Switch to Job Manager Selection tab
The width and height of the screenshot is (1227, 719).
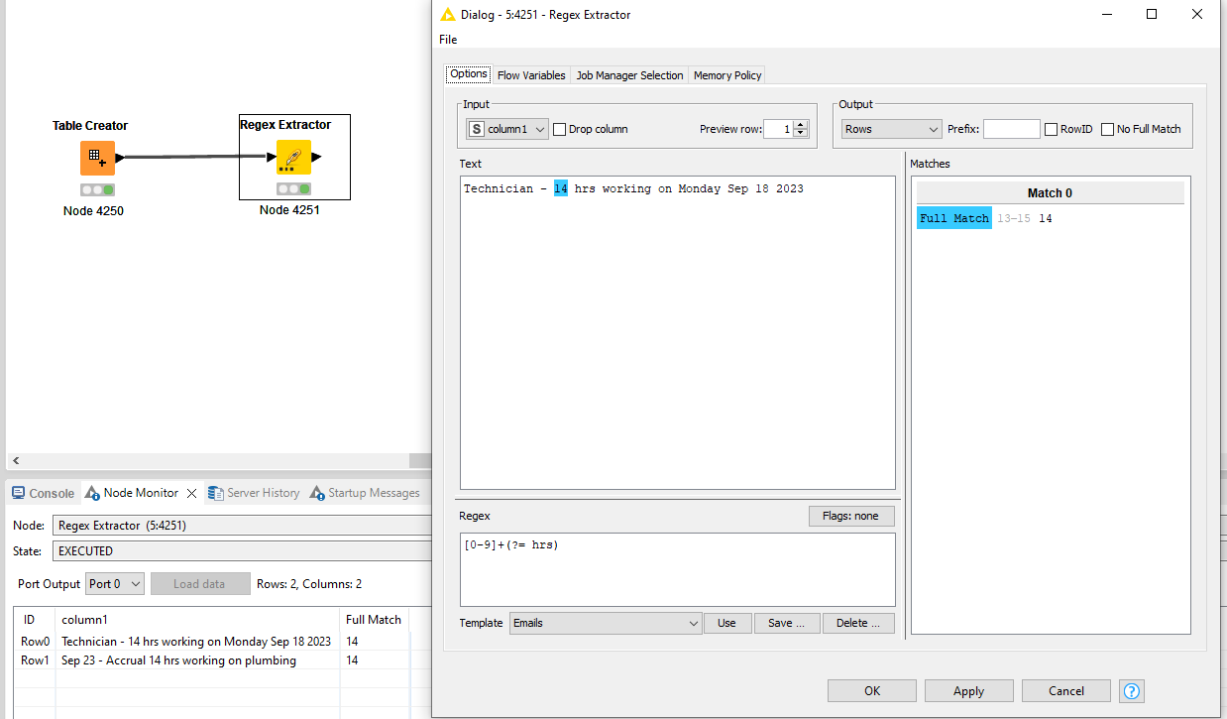tap(629, 75)
